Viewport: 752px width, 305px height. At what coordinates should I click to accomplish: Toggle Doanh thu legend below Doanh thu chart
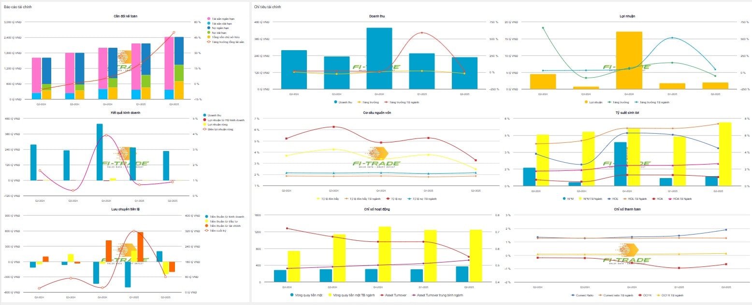tap(342, 102)
